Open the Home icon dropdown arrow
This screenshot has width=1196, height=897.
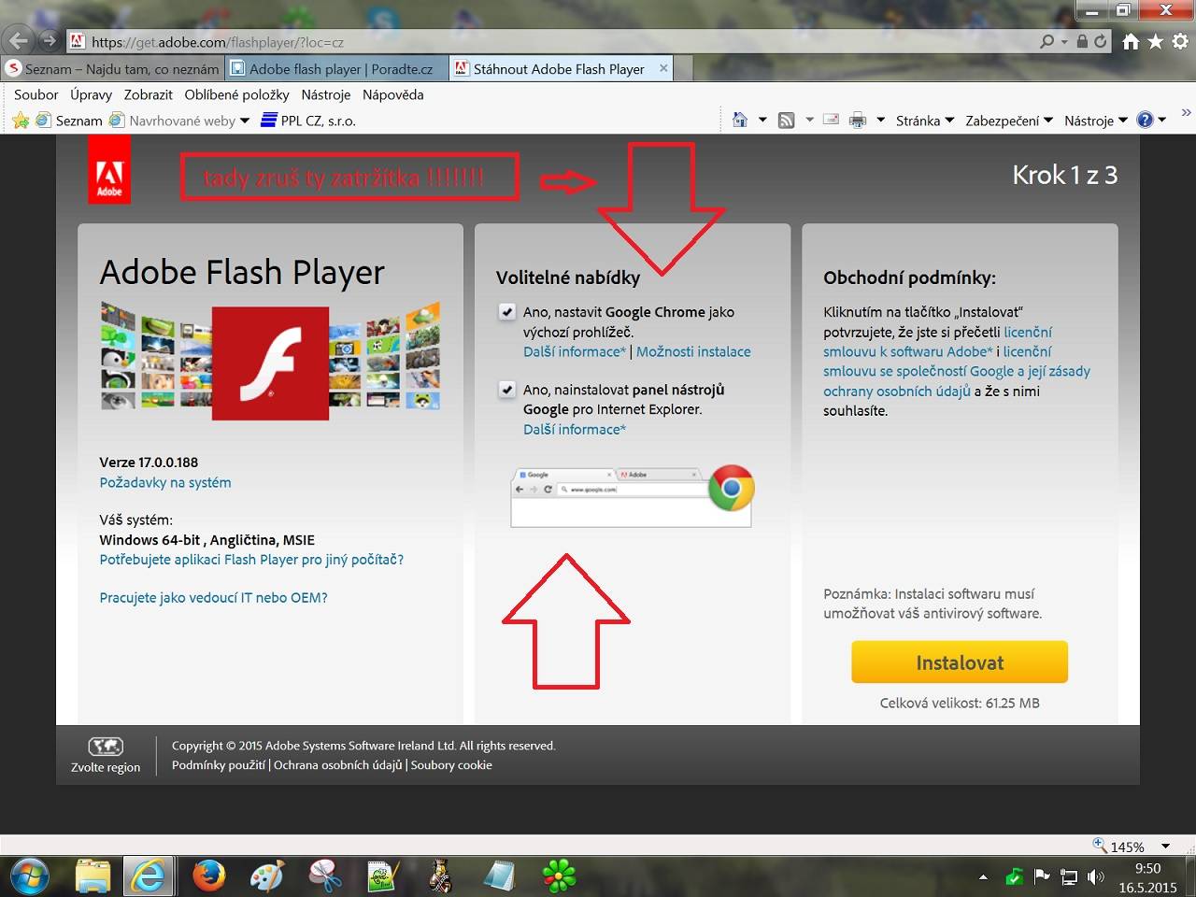[x=762, y=120]
